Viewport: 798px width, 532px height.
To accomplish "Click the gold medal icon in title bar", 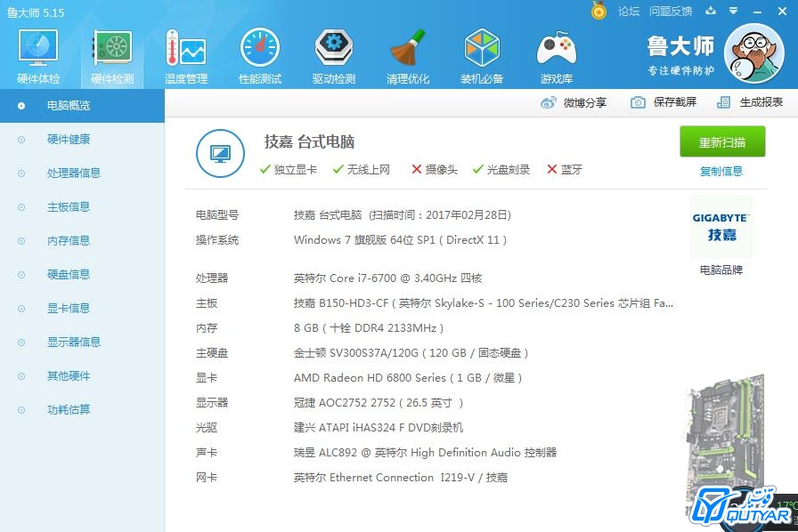I will point(599,11).
